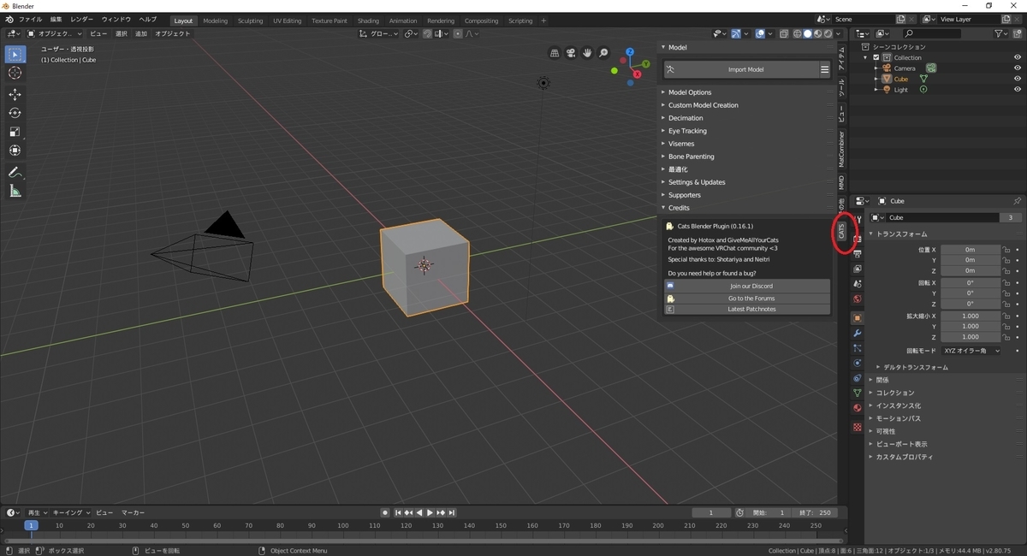1027x556 pixels.
Task: Click the Blender logo menu icon
Action: 8,19
